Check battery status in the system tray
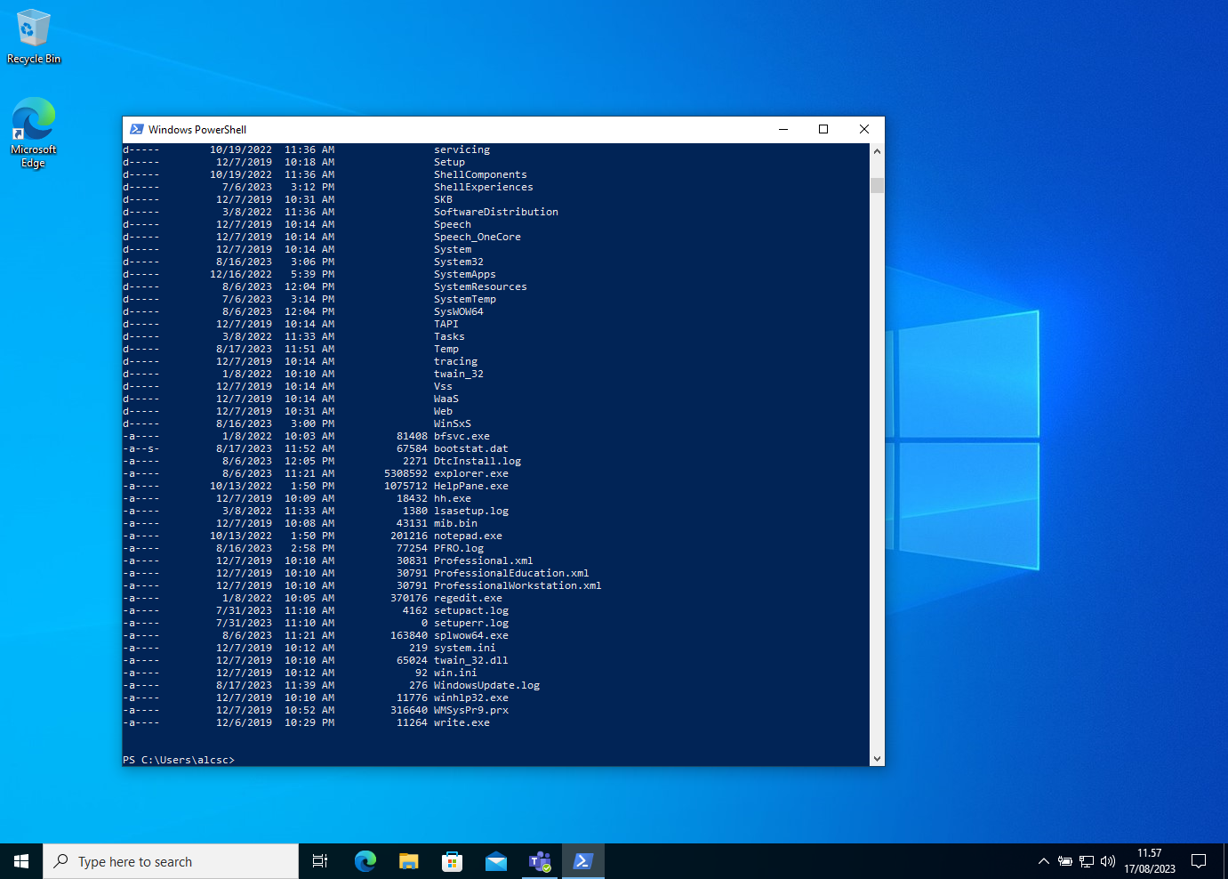The image size is (1228, 879). tap(1065, 860)
